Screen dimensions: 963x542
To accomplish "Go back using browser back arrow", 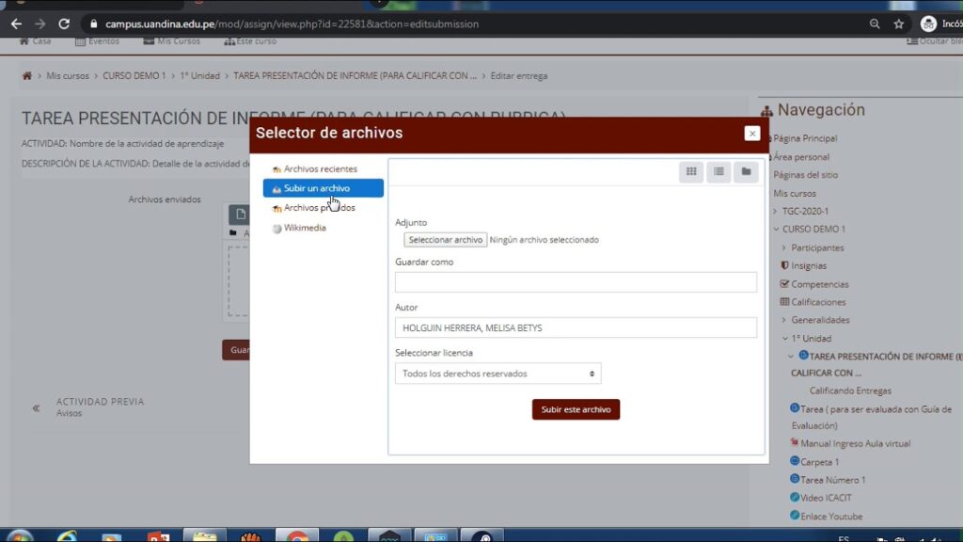I will point(16,24).
